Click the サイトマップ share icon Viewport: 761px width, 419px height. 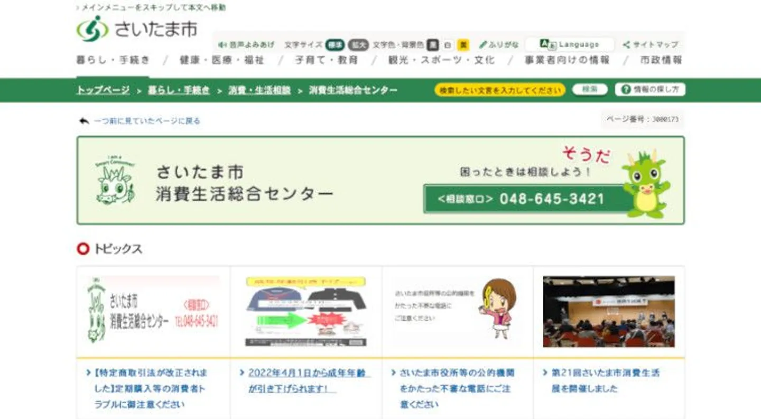[x=626, y=45]
